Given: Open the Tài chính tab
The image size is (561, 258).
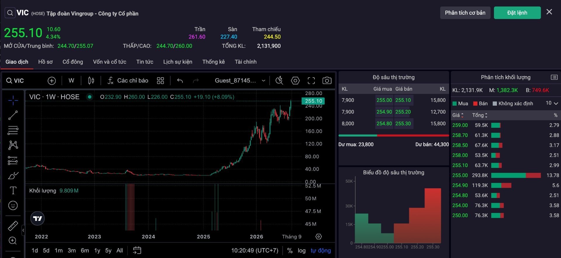Looking at the screenshot, I should [246, 62].
